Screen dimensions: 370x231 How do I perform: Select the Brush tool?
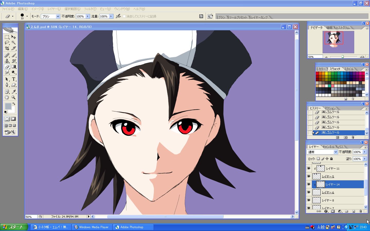(14, 55)
